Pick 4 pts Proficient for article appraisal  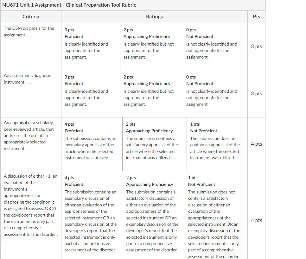click(x=92, y=144)
